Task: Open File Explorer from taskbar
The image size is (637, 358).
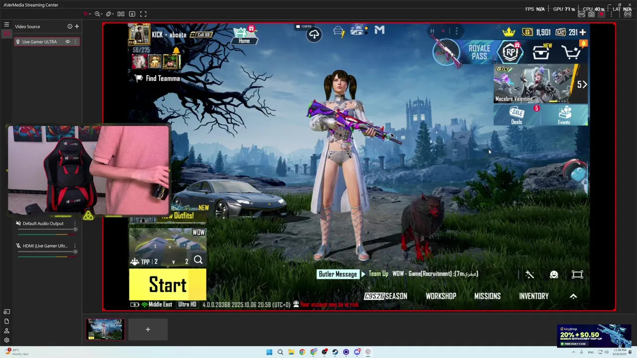Action: (291, 352)
